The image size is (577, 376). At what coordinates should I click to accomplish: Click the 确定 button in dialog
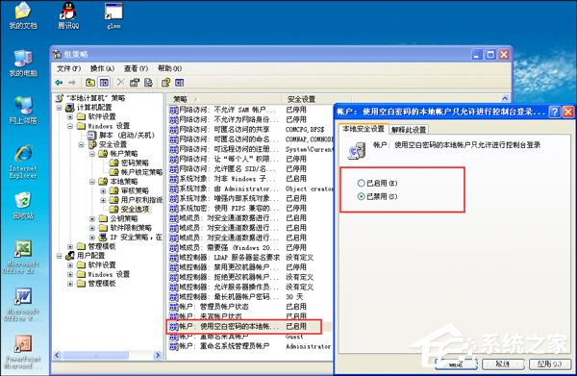click(x=456, y=363)
